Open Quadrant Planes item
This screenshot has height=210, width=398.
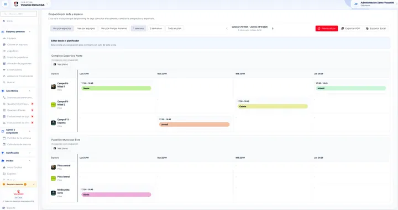pyautogui.click(x=18, y=110)
